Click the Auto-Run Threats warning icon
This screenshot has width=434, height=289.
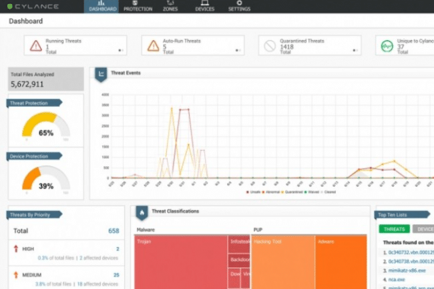tap(153, 45)
